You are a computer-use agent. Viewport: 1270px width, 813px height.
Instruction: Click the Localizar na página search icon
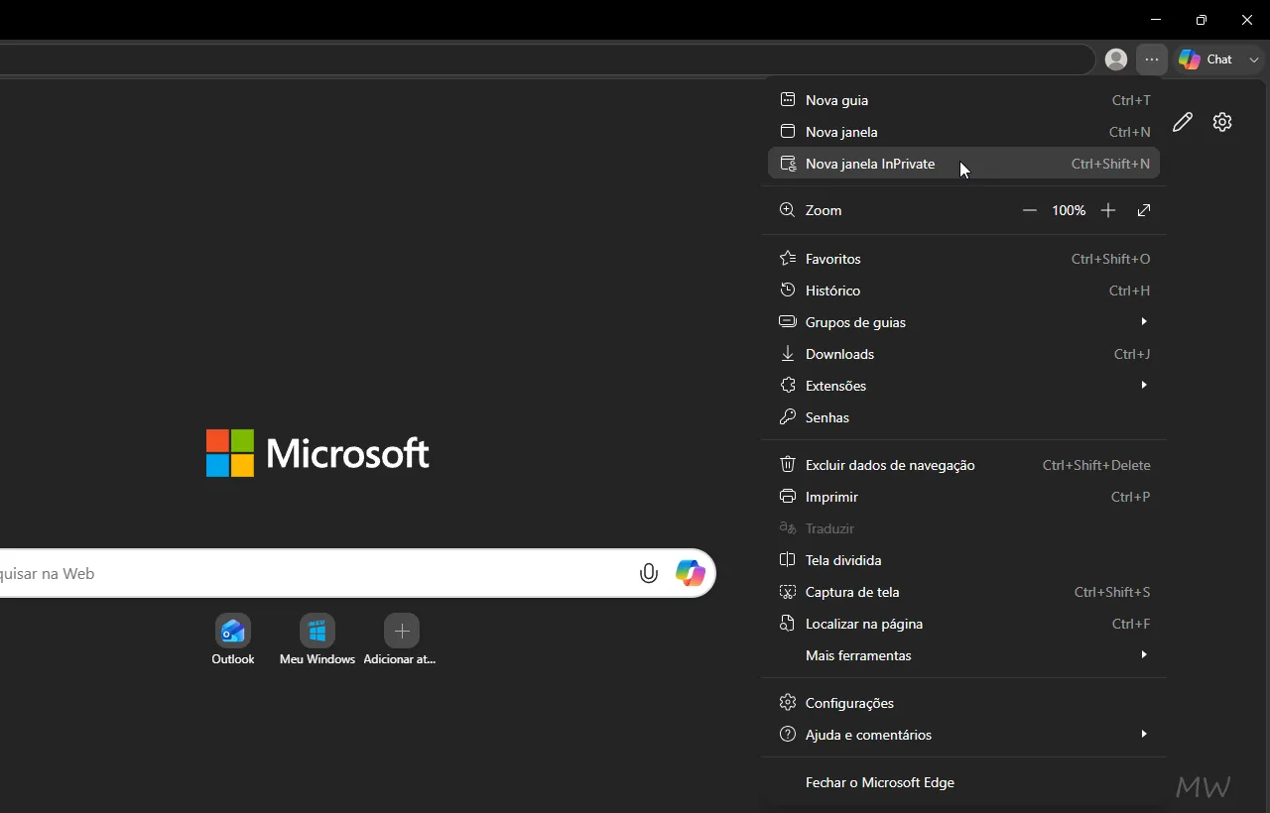(788, 624)
